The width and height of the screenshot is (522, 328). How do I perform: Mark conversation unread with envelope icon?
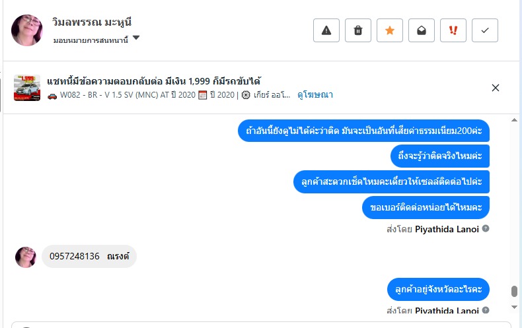422,30
